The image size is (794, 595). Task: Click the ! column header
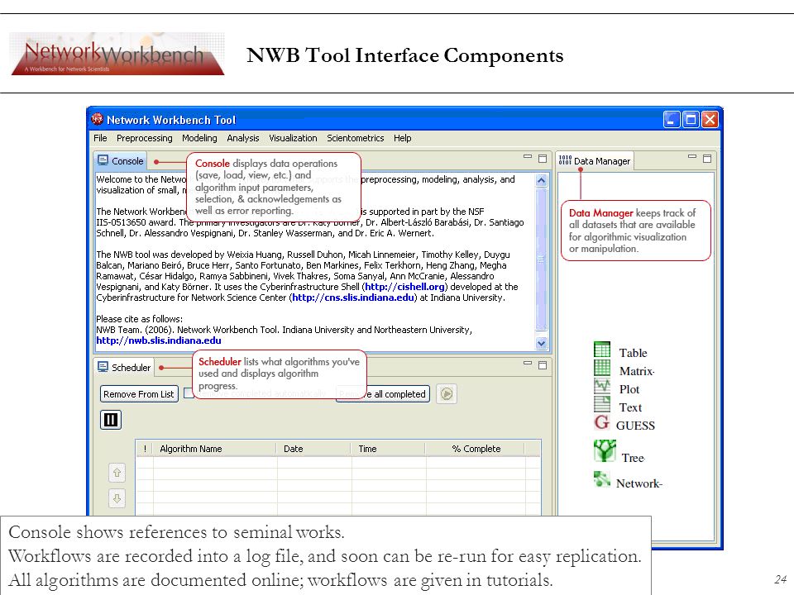click(x=145, y=449)
